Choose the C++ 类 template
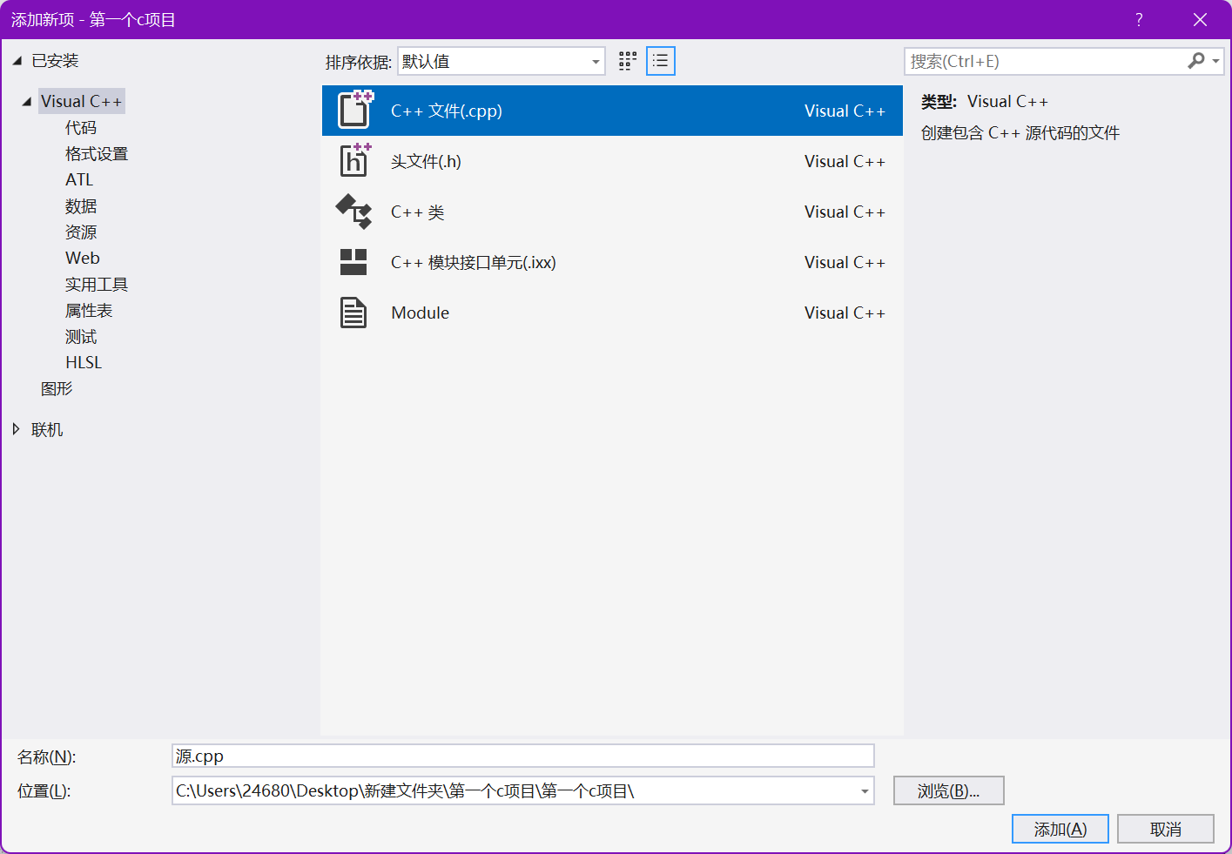The height and width of the screenshot is (854, 1232). (612, 212)
